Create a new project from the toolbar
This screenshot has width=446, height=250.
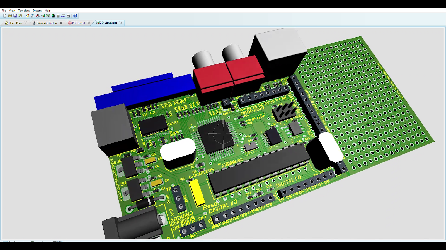click(x=5, y=16)
